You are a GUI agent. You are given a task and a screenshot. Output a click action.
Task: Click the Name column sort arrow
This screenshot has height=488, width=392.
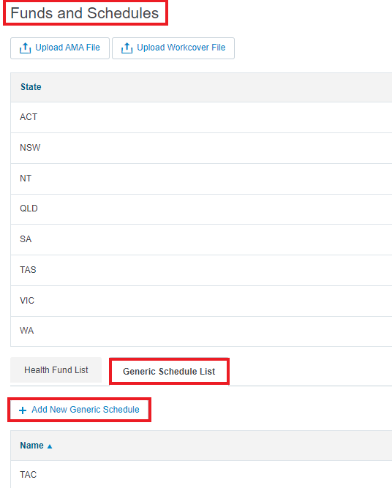50,446
